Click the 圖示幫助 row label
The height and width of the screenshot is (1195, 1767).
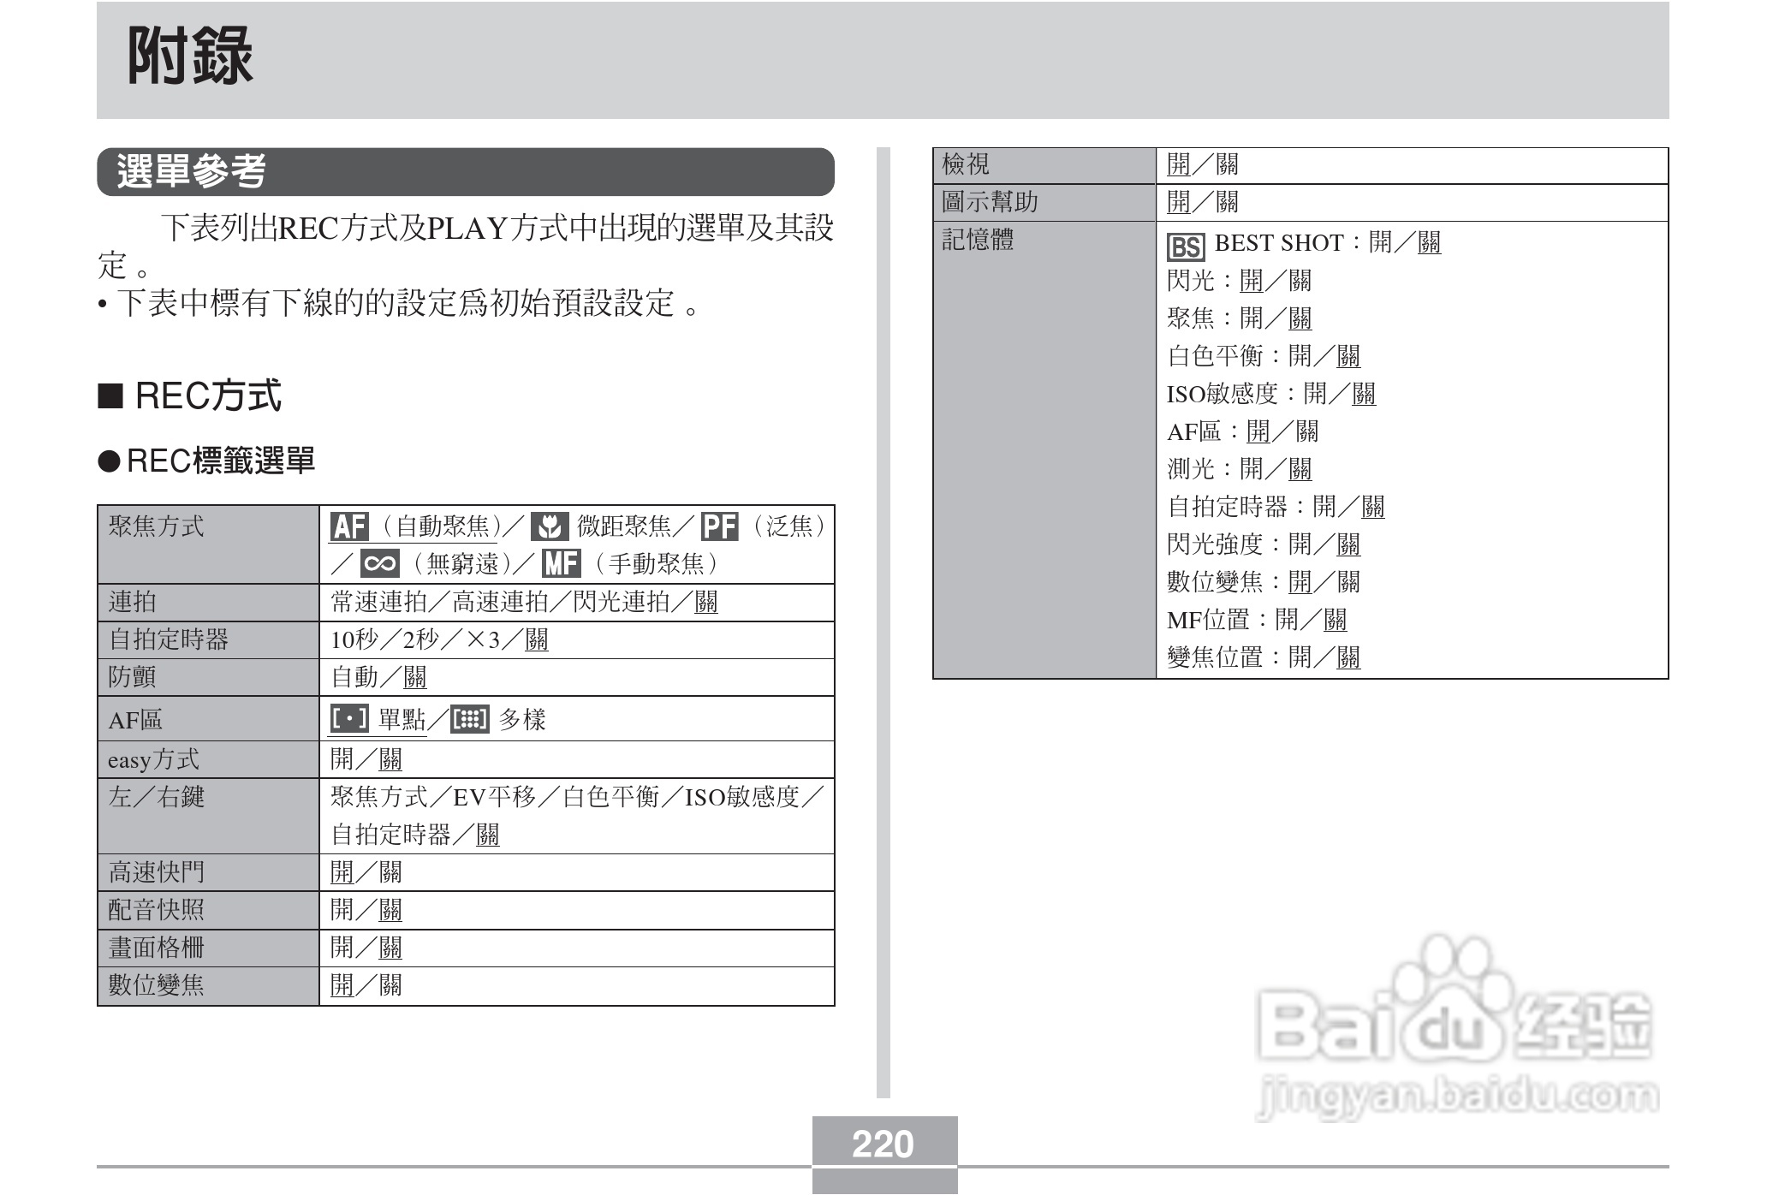(990, 202)
